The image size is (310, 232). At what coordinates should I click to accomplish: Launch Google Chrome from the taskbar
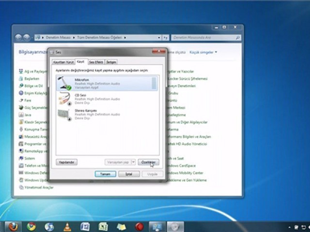(x=31, y=227)
